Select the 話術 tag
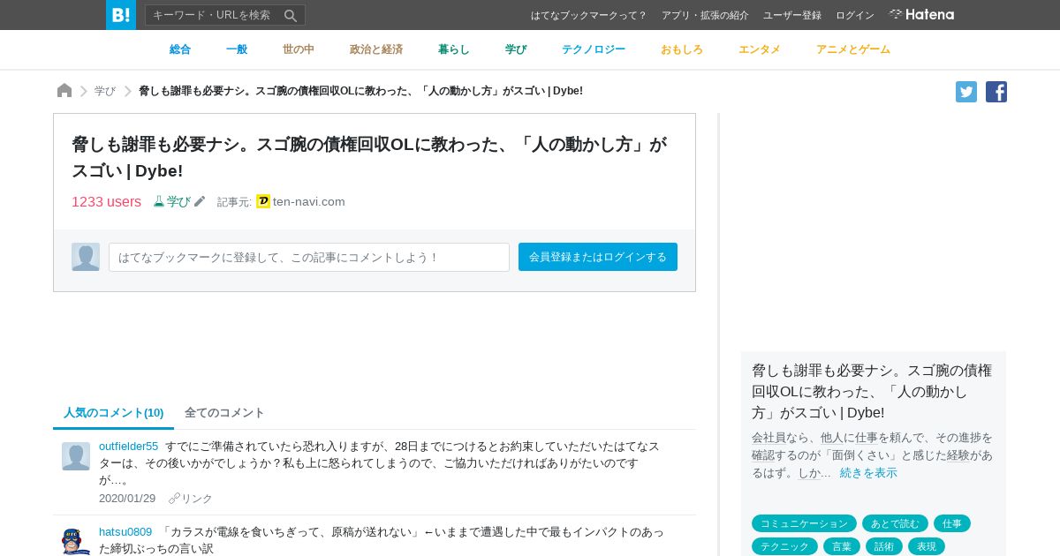Viewport: 1060px width, 556px height. point(884,546)
